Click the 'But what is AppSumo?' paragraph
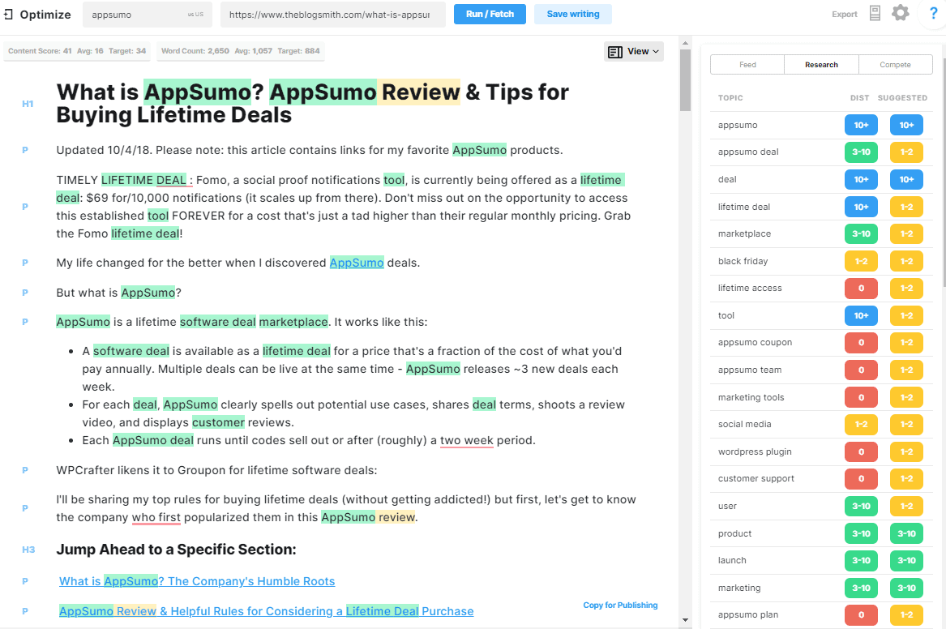The height and width of the screenshot is (629, 946). coord(119,293)
